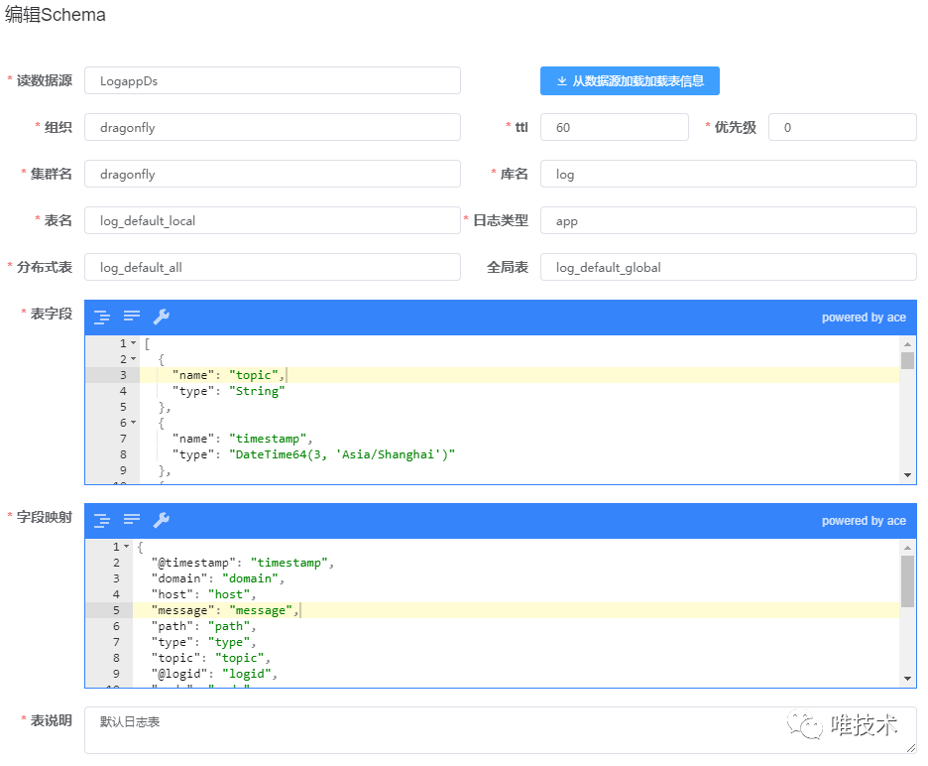
Task: Collapse the line 1 fold arrow in 表字段 editor
Action: (134, 343)
